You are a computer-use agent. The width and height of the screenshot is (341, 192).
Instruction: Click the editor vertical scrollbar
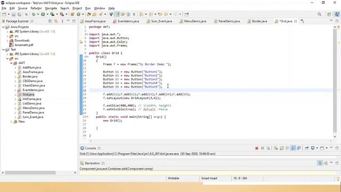(x=335, y=81)
